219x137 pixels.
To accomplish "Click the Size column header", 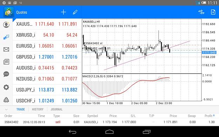I will coord(76,116).
